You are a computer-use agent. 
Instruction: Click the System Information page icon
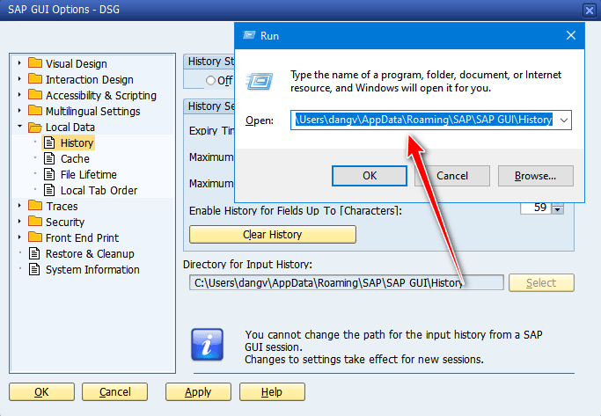[x=35, y=269]
